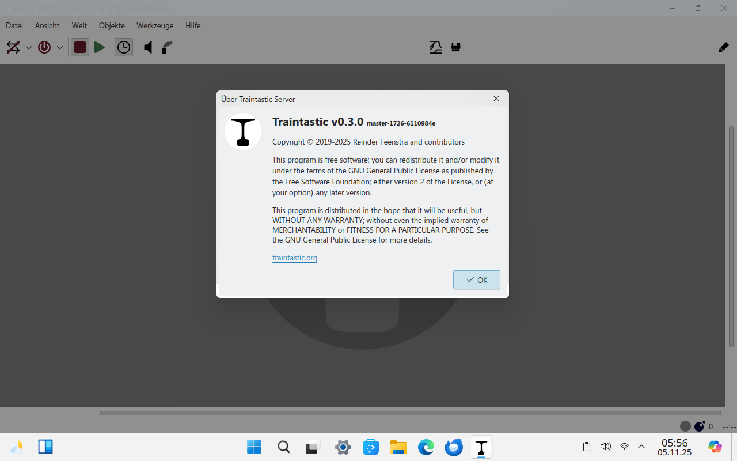Open the track boards icon
The image size is (737, 461).
point(436,47)
